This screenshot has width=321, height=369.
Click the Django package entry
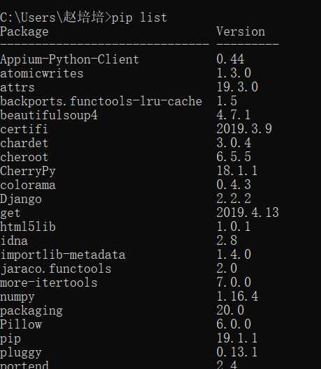[x=21, y=199]
